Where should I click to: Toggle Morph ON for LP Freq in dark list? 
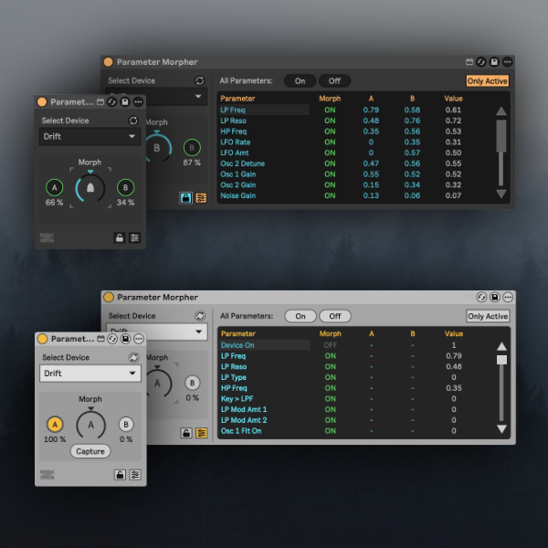pos(330,110)
